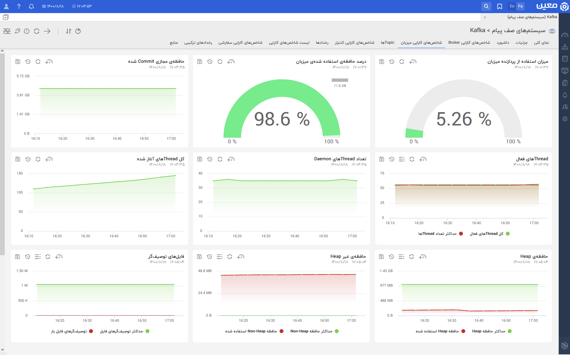Refresh the host memory percent widget
The width and height of the screenshot is (570, 355).
(x=220, y=62)
